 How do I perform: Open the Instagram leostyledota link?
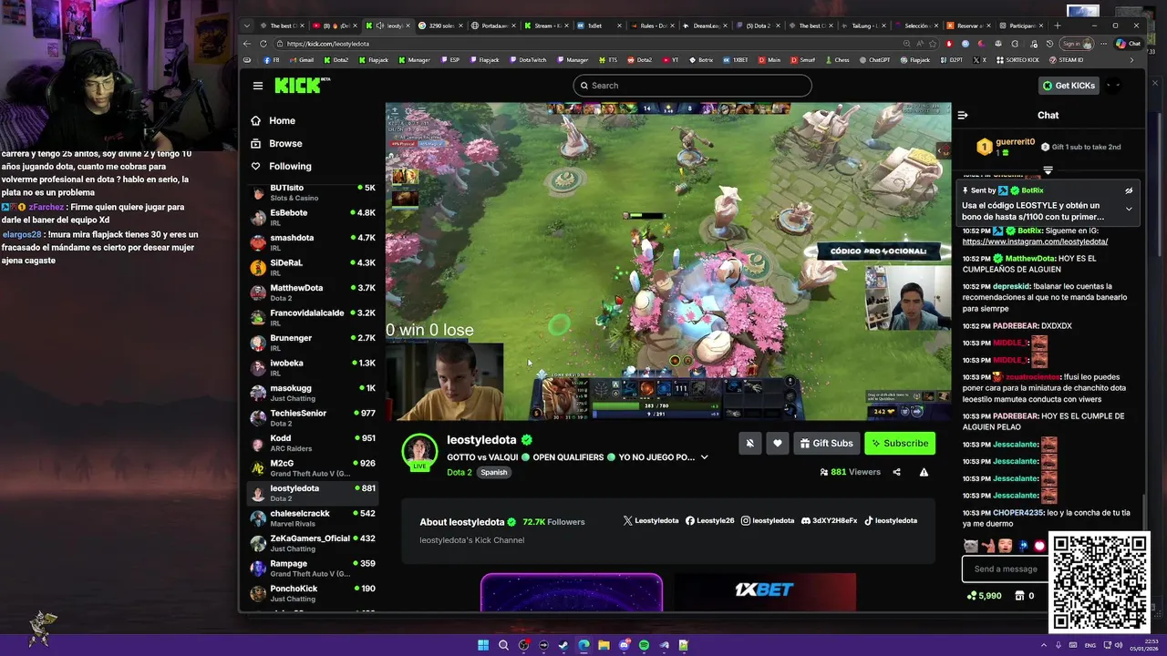click(x=767, y=520)
